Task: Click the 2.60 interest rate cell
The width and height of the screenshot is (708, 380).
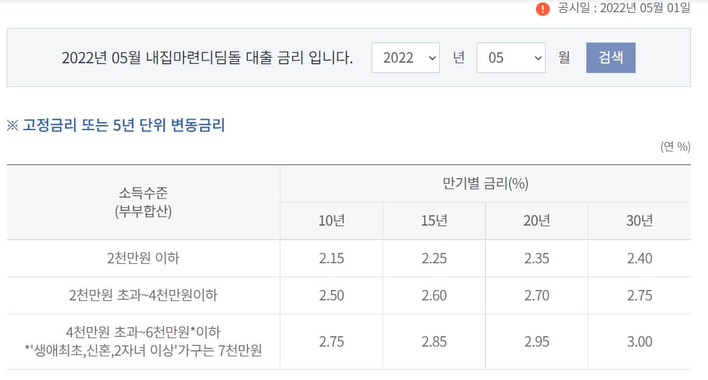Action: pos(433,295)
